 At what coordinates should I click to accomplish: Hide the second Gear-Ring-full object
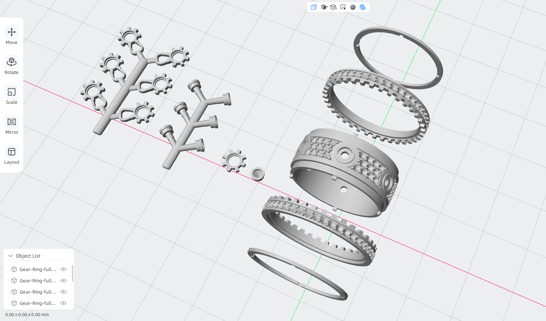tap(63, 281)
